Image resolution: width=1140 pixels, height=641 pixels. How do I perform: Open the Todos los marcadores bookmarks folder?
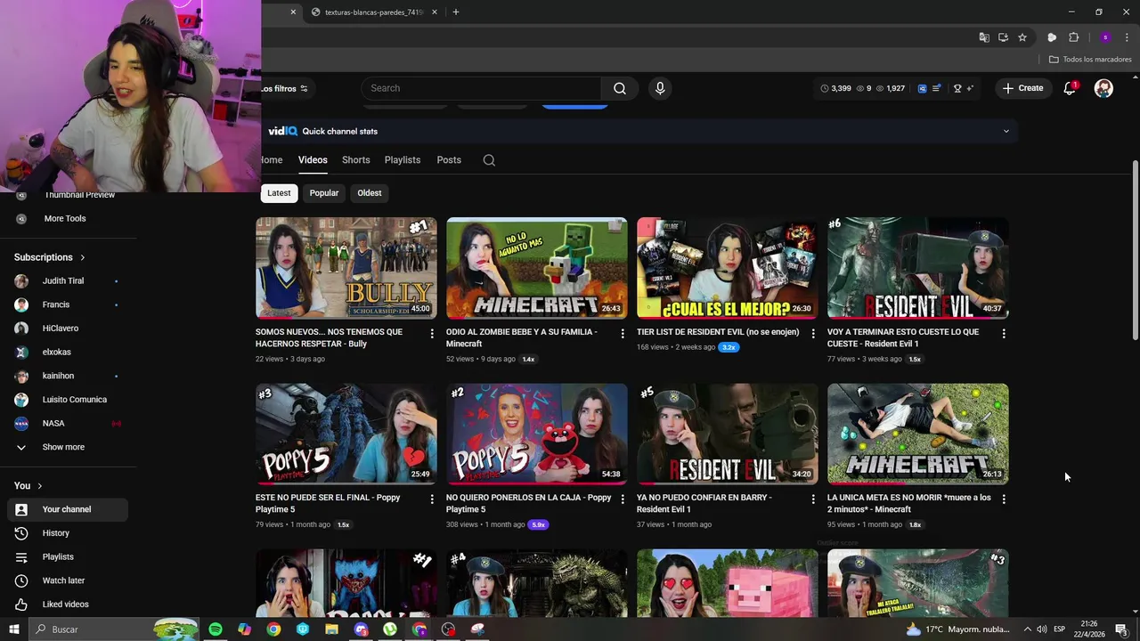point(1090,60)
